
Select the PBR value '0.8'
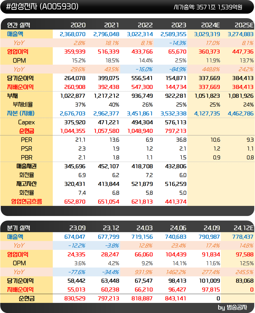tap(250, 158)
